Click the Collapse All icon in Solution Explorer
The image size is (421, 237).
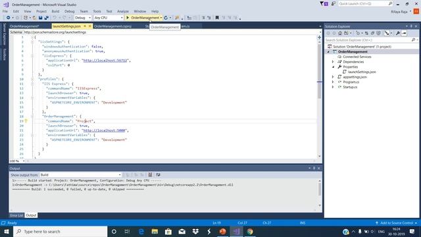[372, 33]
